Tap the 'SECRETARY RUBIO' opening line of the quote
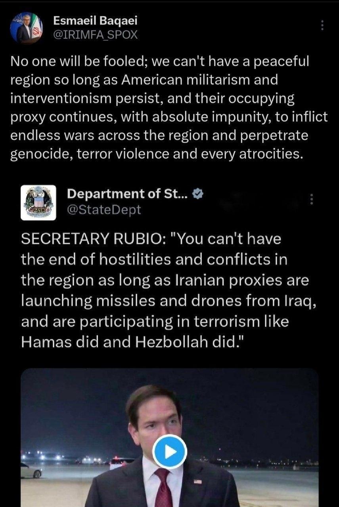This screenshot has height=507, width=339. pos(151,239)
